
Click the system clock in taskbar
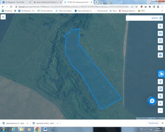[x=158, y=130]
